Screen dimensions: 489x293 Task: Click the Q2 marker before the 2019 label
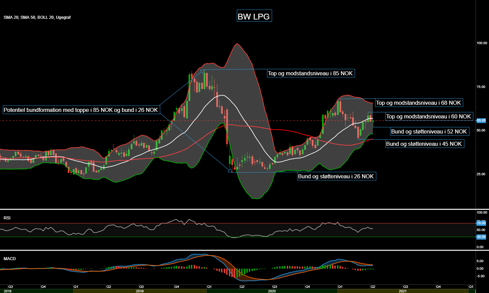(108, 287)
